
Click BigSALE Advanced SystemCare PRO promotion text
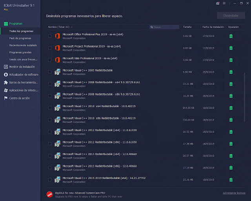coord(80,193)
